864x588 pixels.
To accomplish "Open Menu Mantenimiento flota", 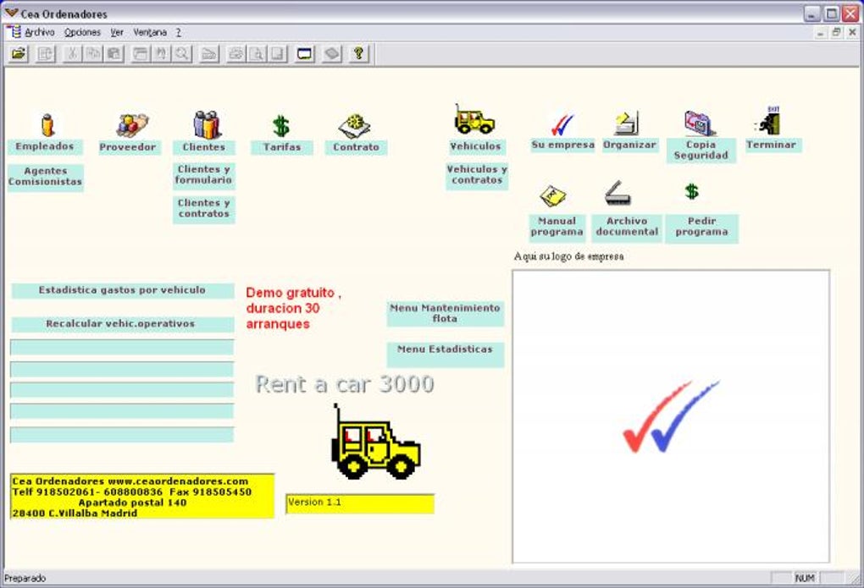I will pyautogui.click(x=444, y=312).
